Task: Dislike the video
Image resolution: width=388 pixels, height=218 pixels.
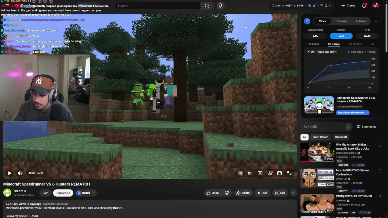Action: coord(227,193)
